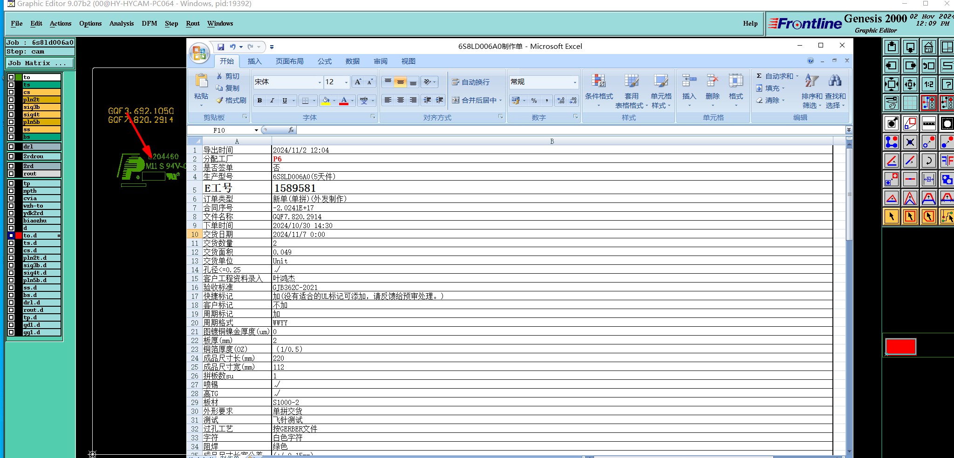
Task: Open the font name dropdown (宋体)
Action: pyautogui.click(x=320, y=82)
